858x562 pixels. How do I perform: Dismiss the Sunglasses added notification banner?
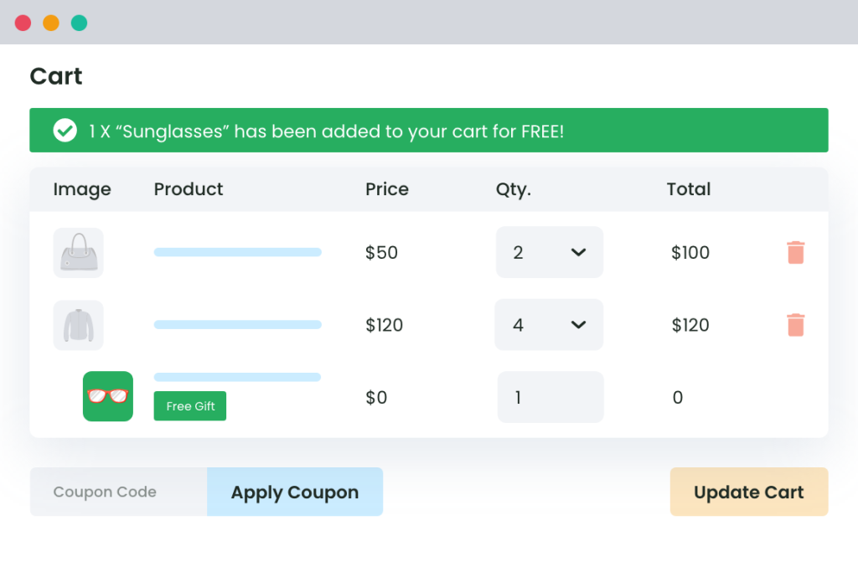click(429, 131)
